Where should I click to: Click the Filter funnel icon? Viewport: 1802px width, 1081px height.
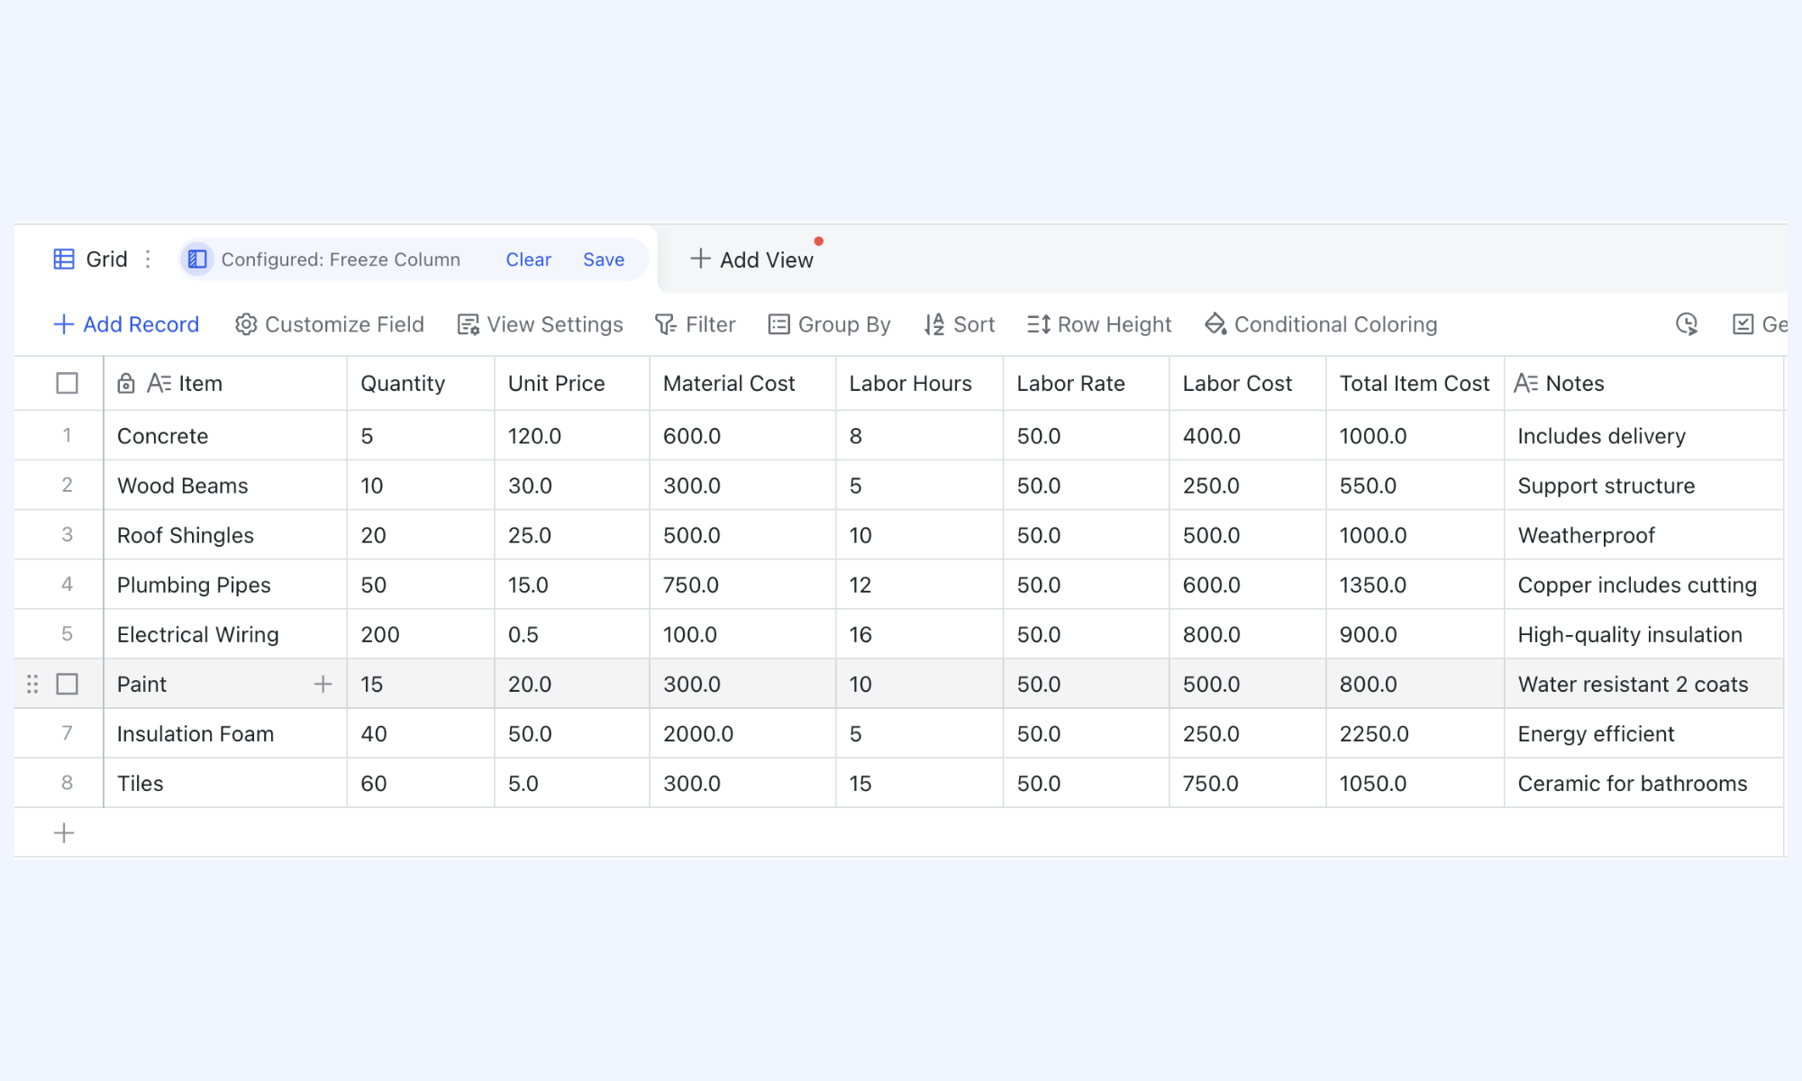tap(666, 324)
